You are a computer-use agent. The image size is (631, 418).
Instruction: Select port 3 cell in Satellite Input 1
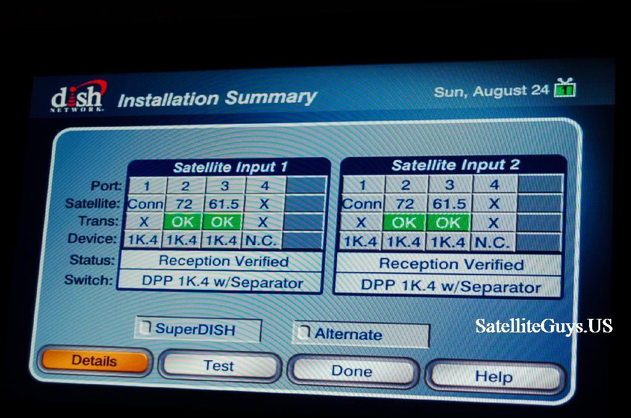point(225,186)
